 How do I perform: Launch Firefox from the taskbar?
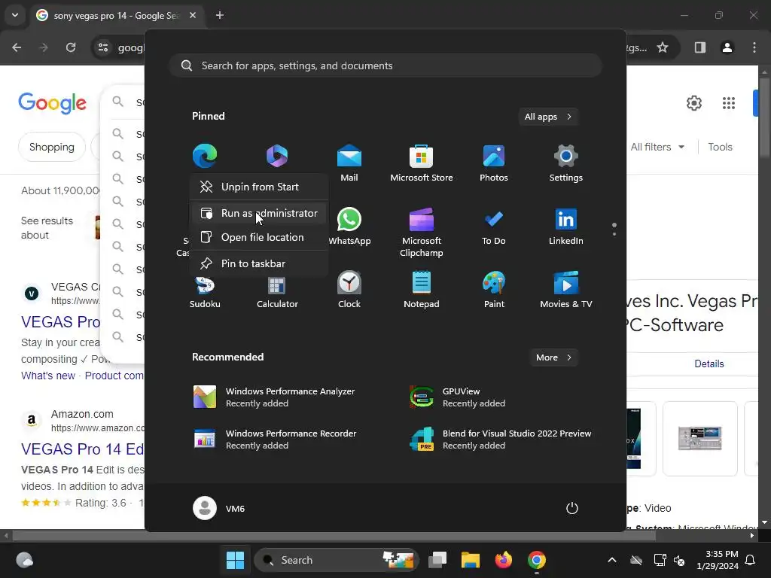(504, 560)
